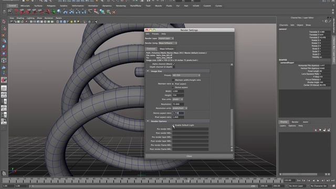Pick the Paint Selection tool in toolbox

coord(4,35)
